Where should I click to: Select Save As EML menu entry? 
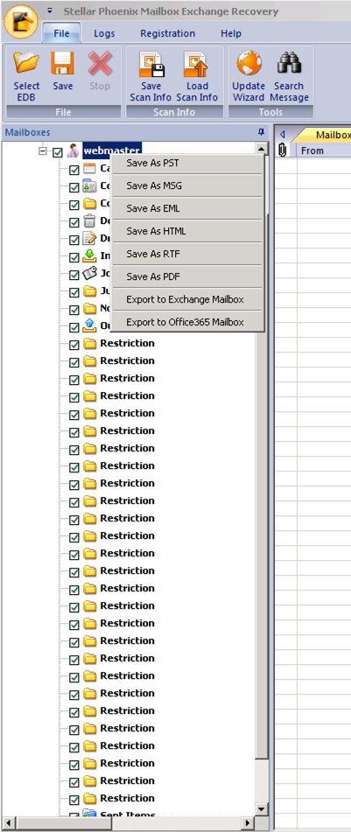pyautogui.click(x=187, y=208)
